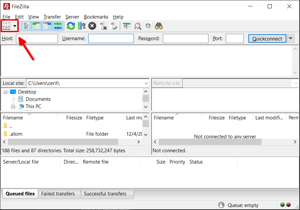Sort remote files by Last modified column
The image size is (300, 210).
pyautogui.click(x=270, y=118)
